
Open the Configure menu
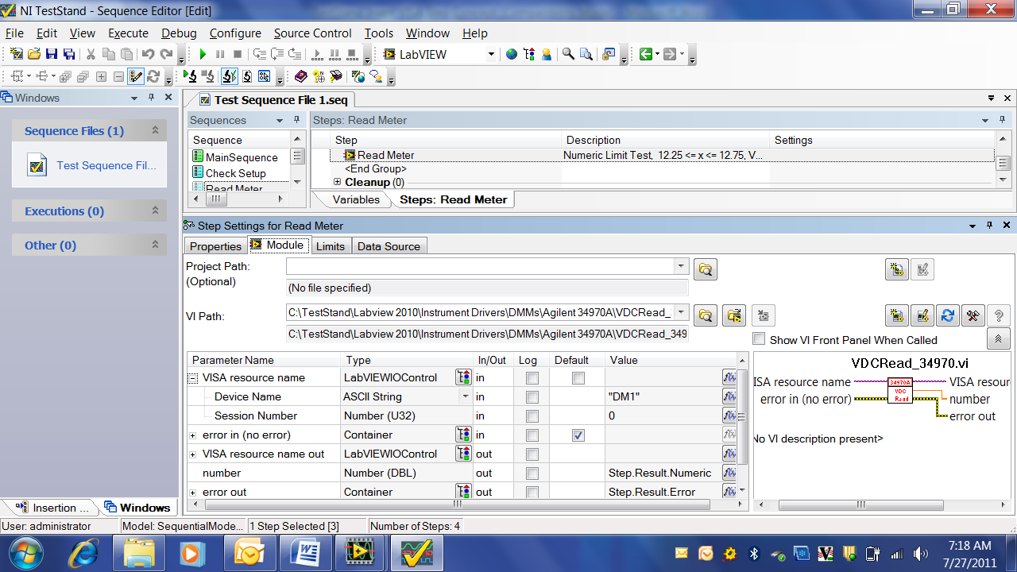[235, 33]
